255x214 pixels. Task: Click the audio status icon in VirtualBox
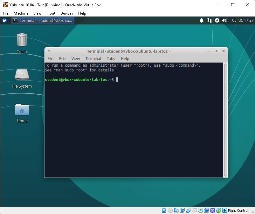[x=176, y=211]
